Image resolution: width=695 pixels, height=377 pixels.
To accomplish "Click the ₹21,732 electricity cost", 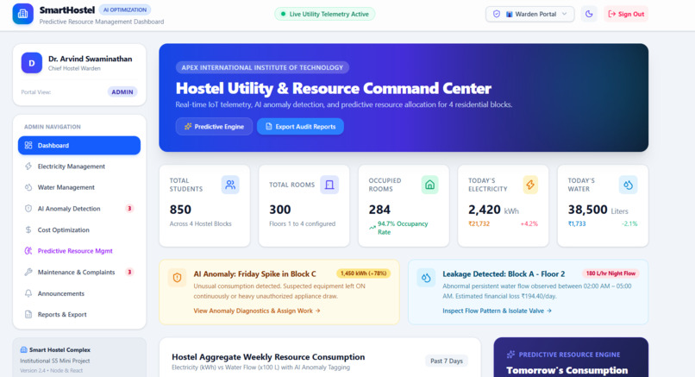I will tap(479, 224).
